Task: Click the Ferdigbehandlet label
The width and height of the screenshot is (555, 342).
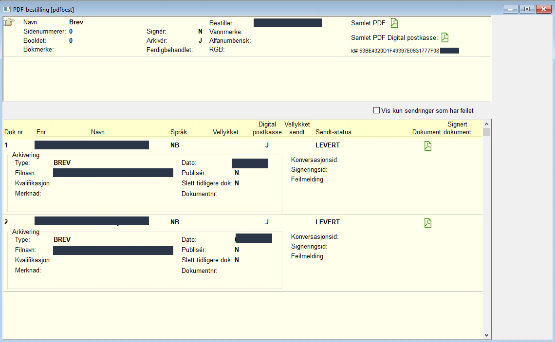Action: pyautogui.click(x=169, y=50)
